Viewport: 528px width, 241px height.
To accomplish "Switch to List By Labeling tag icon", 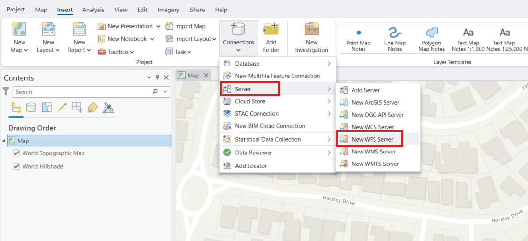I will (x=93, y=107).
